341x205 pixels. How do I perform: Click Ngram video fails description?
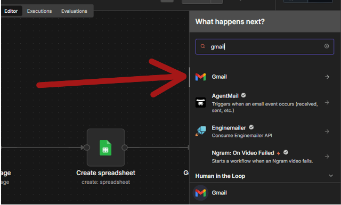pyautogui.click(x=262, y=161)
